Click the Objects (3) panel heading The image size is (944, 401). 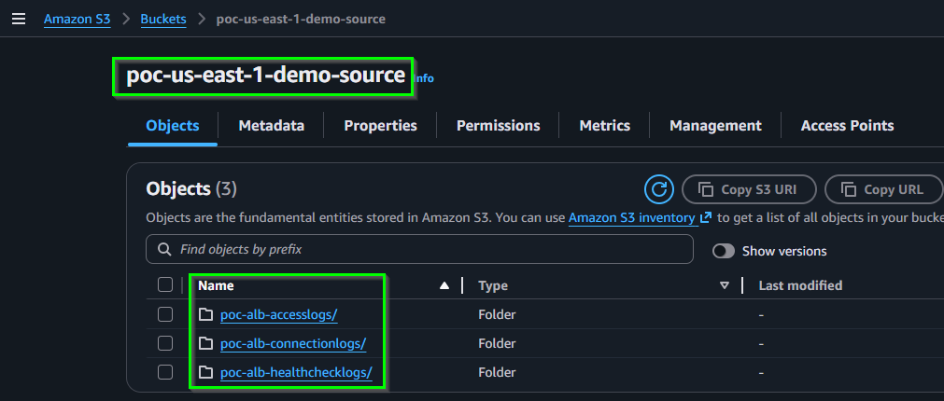click(x=191, y=188)
